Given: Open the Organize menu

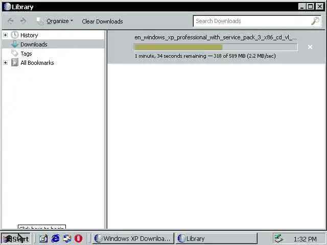Looking at the screenshot, I should click(x=55, y=21).
